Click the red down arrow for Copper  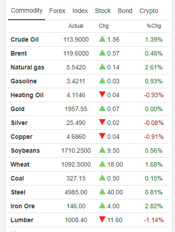pos(102,136)
